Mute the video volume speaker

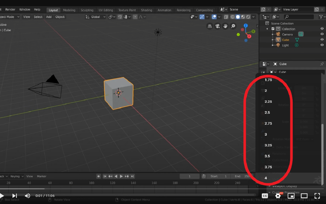27,196
